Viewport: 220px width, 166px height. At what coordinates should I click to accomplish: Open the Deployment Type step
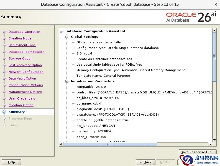[x=22, y=45]
